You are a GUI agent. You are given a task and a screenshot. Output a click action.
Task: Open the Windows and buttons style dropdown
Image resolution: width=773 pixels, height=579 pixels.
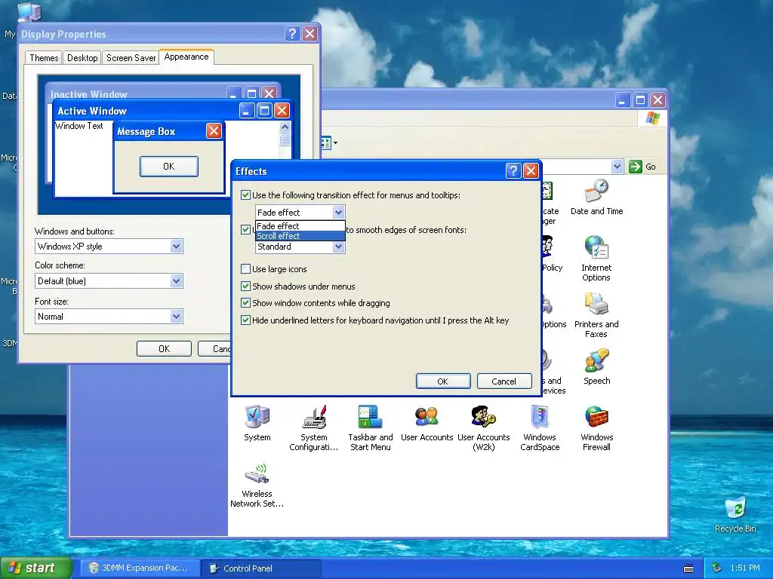(x=176, y=247)
